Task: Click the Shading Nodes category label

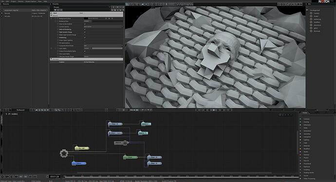Action: click(309, 173)
